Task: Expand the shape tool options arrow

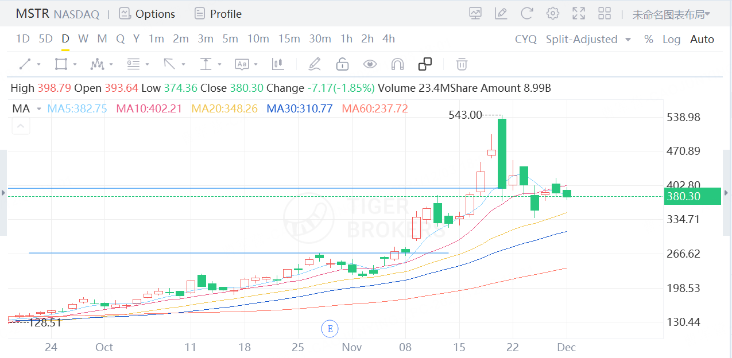Action: pyautogui.click(x=75, y=65)
